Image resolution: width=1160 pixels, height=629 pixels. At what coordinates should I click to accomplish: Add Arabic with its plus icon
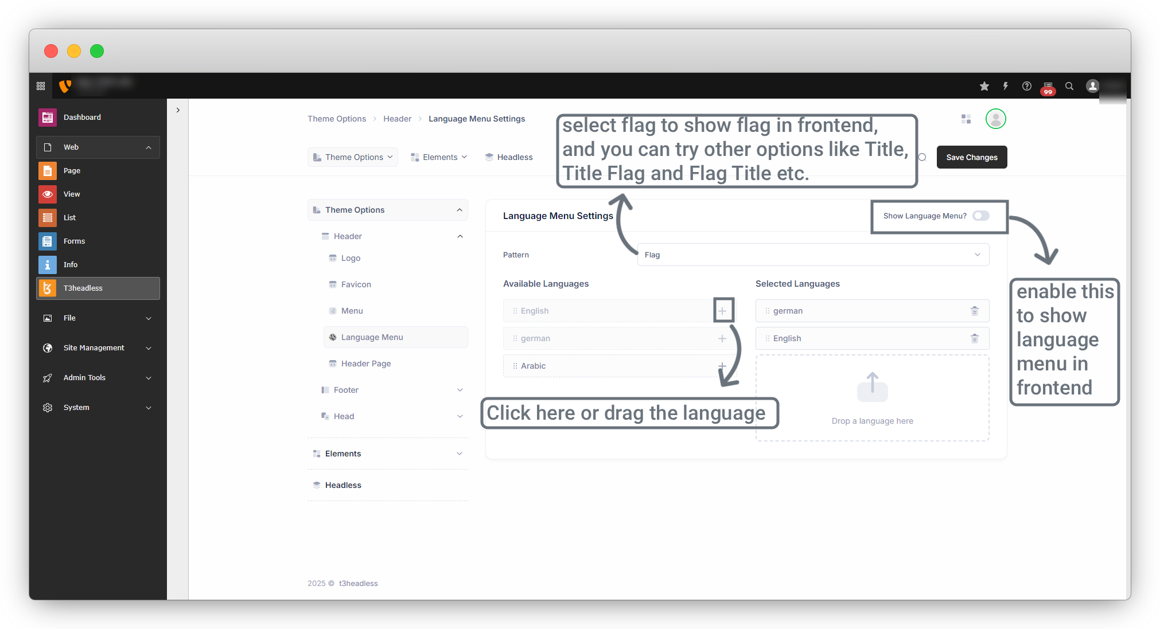[x=722, y=366]
